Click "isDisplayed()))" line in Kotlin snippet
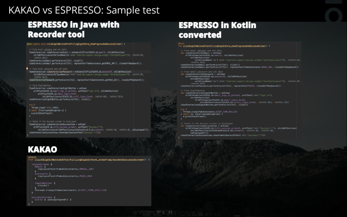347x217 pixels. click(199, 133)
